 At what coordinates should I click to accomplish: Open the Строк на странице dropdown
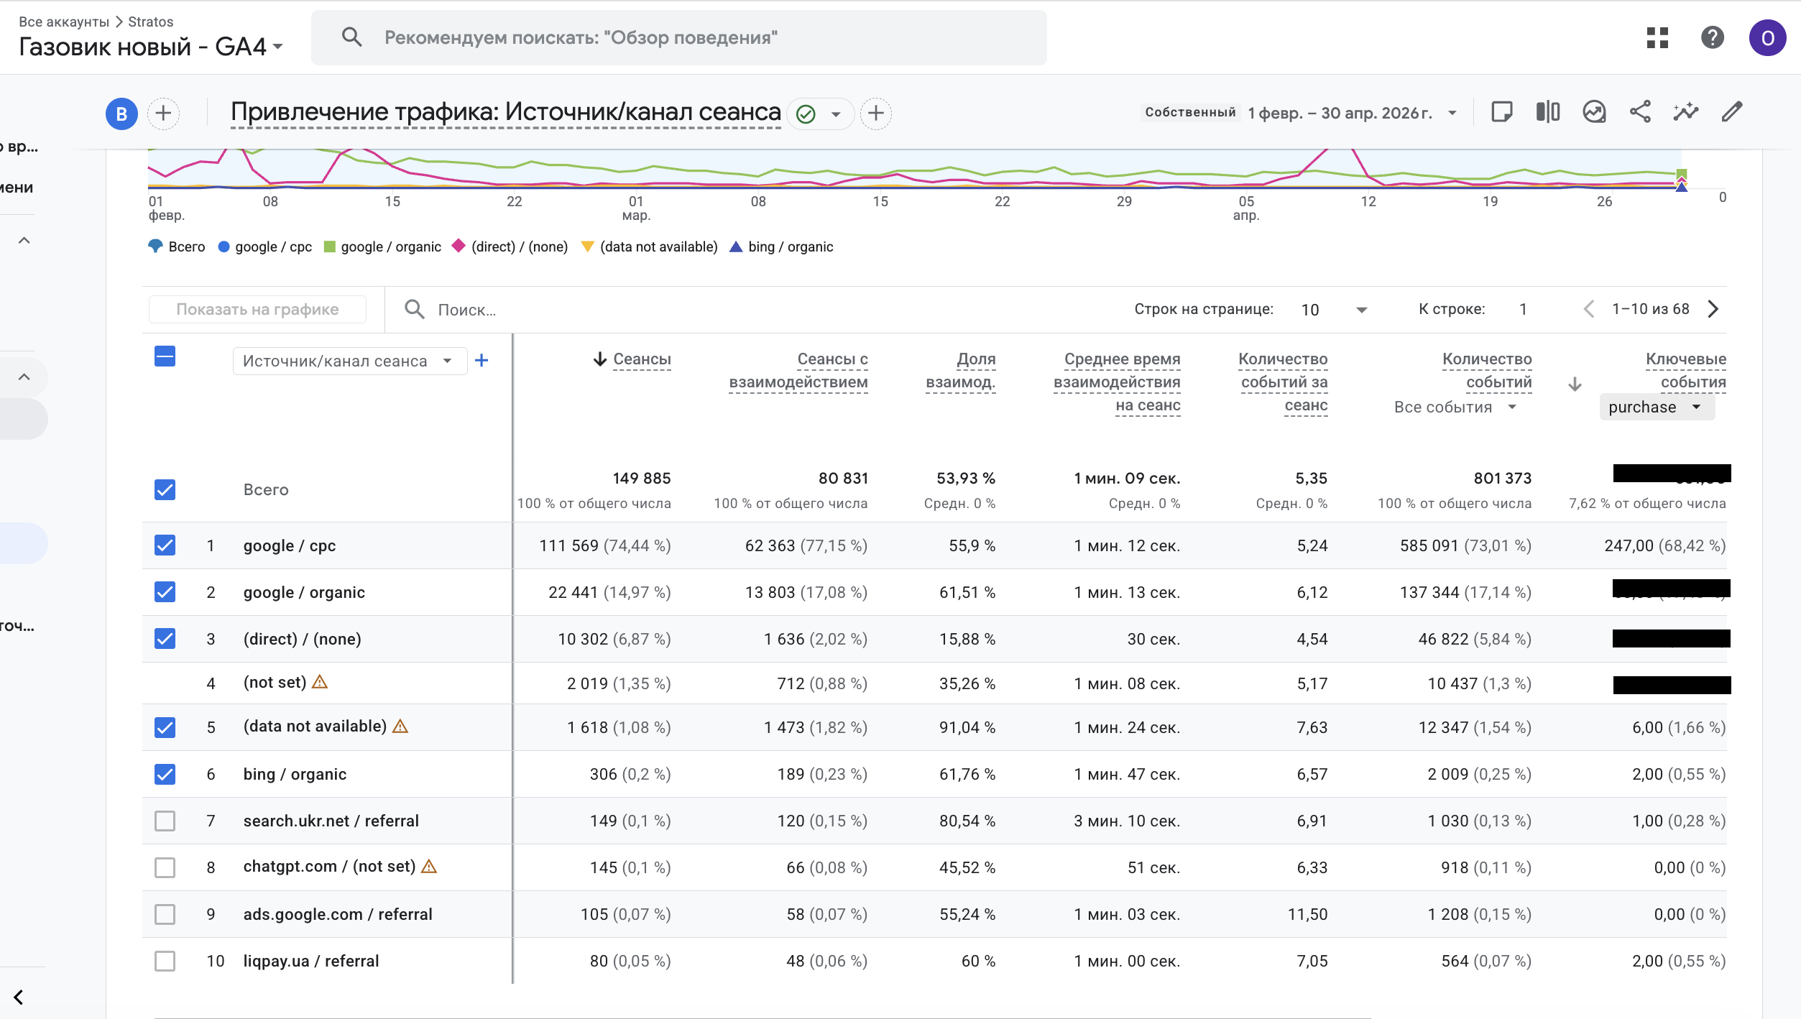[1334, 310]
